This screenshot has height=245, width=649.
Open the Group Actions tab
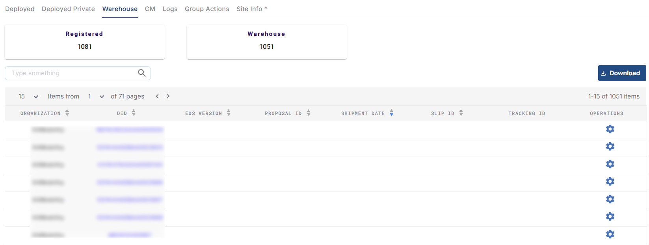[207, 9]
